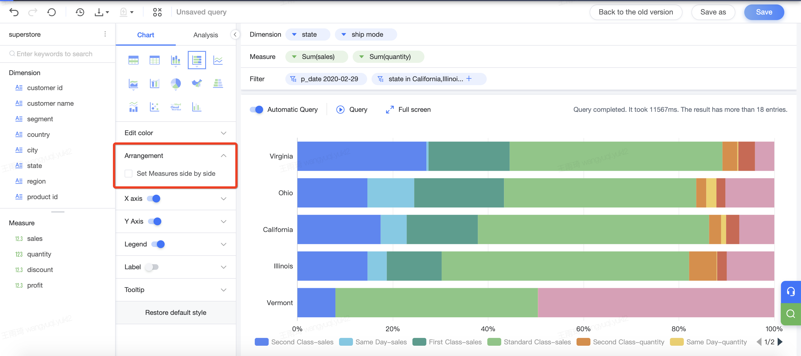Toggle the X axis switch
The width and height of the screenshot is (801, 356).
[x=154, y=198]
